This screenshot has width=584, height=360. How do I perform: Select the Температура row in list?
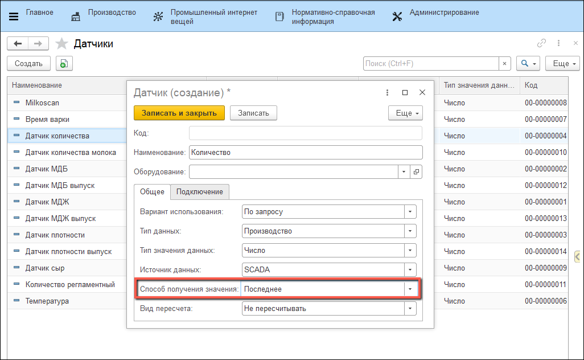[47, 301]
